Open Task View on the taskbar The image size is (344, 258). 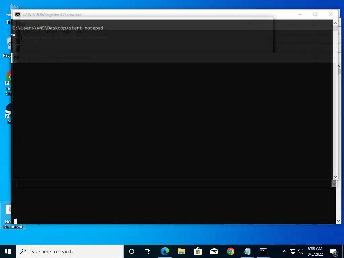pyautogui.click(x=148, y=251)
